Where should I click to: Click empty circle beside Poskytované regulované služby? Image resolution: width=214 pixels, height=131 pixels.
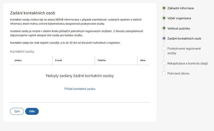[x=164, y=49]
